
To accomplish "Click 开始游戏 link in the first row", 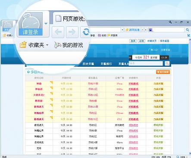I will (x=134, y=84).
